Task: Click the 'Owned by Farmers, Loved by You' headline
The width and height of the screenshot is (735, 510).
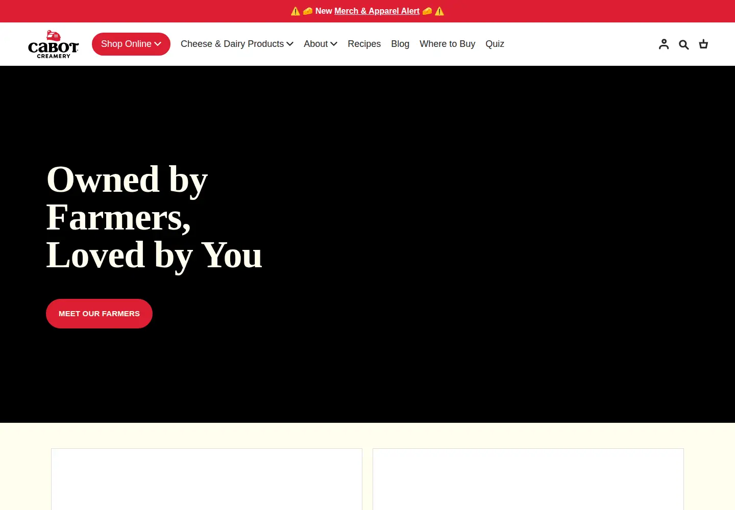Action: [154, 217]
